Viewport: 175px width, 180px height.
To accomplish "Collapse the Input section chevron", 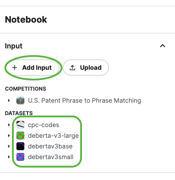I will pos(163,46).
